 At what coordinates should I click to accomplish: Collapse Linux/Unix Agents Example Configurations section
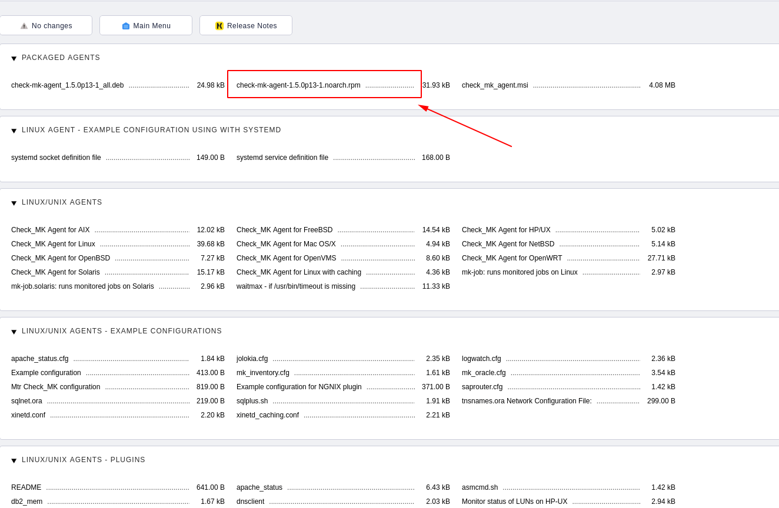pyautogui.click(x=14, y=332)
